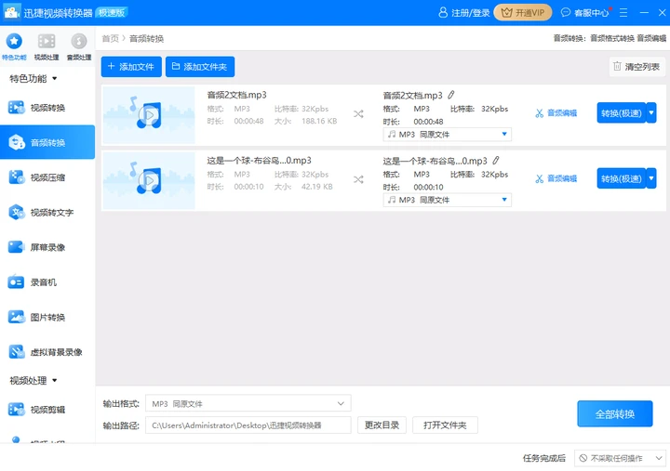Click the 添加文件 button
670x471 pixels.
coord(131,67)
